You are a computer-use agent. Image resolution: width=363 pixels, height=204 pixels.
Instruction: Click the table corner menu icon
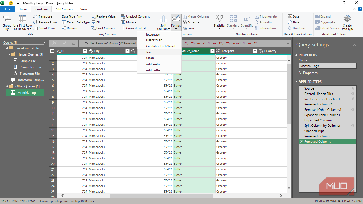pos(53,51)
